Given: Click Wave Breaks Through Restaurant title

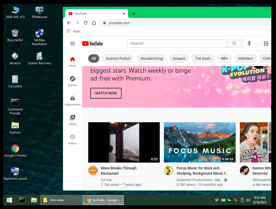Looking at the screenshot, I should tap(119, 171).
